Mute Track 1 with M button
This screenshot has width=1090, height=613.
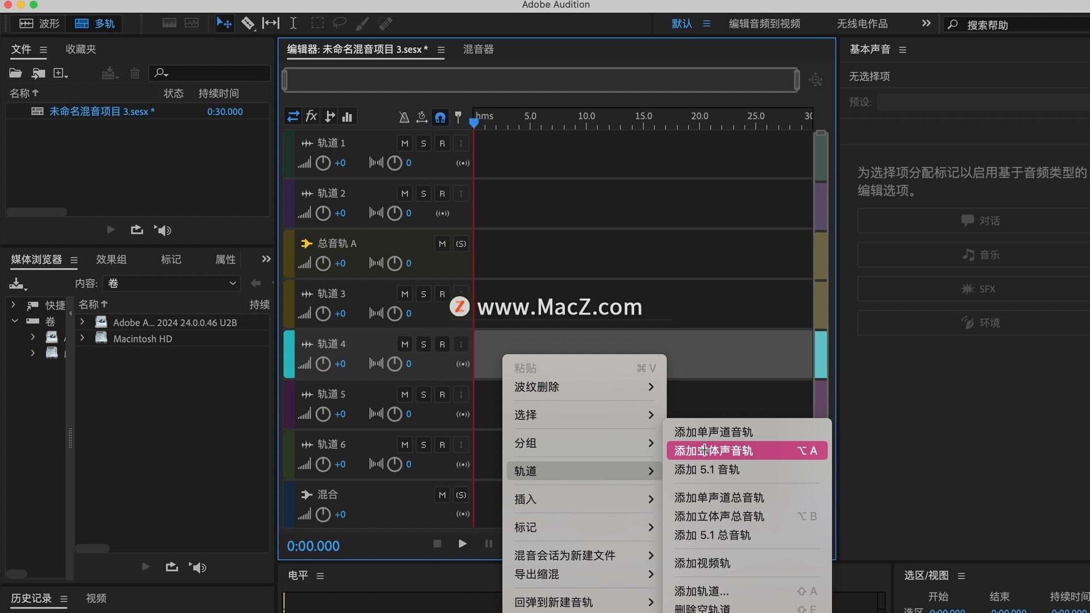[405, 144]
